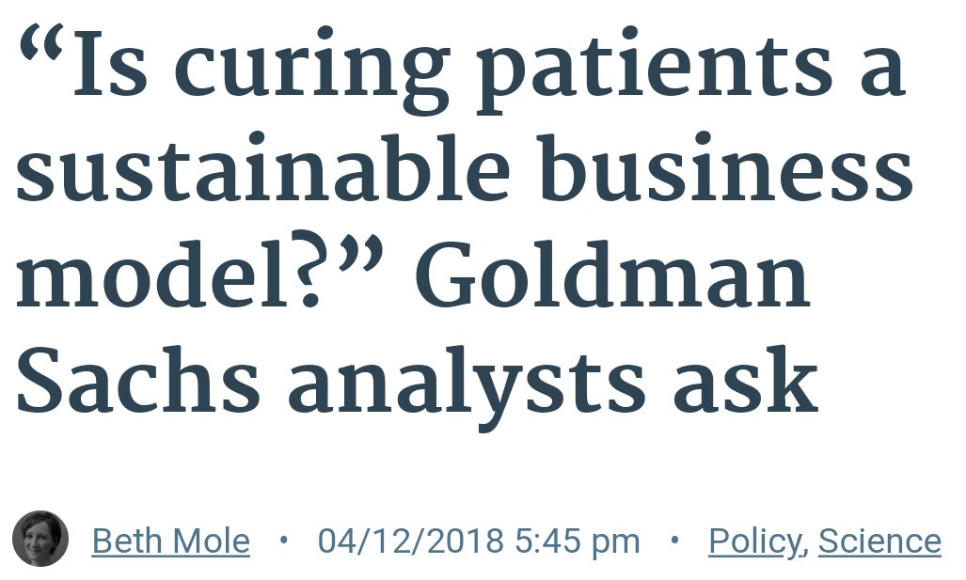Click the word "business" in the headline
This screenshot has height=580, width=966.
[726, 168]
